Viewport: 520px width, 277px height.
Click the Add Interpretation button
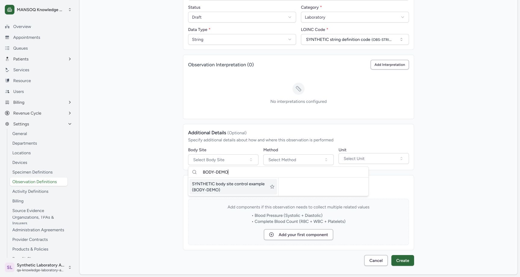tap(390, 65)
